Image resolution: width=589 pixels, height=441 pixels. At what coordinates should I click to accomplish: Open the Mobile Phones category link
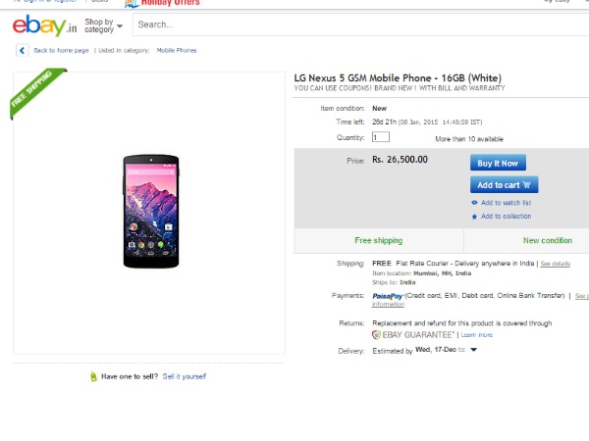pyautogui.click(x=177, y=50)
